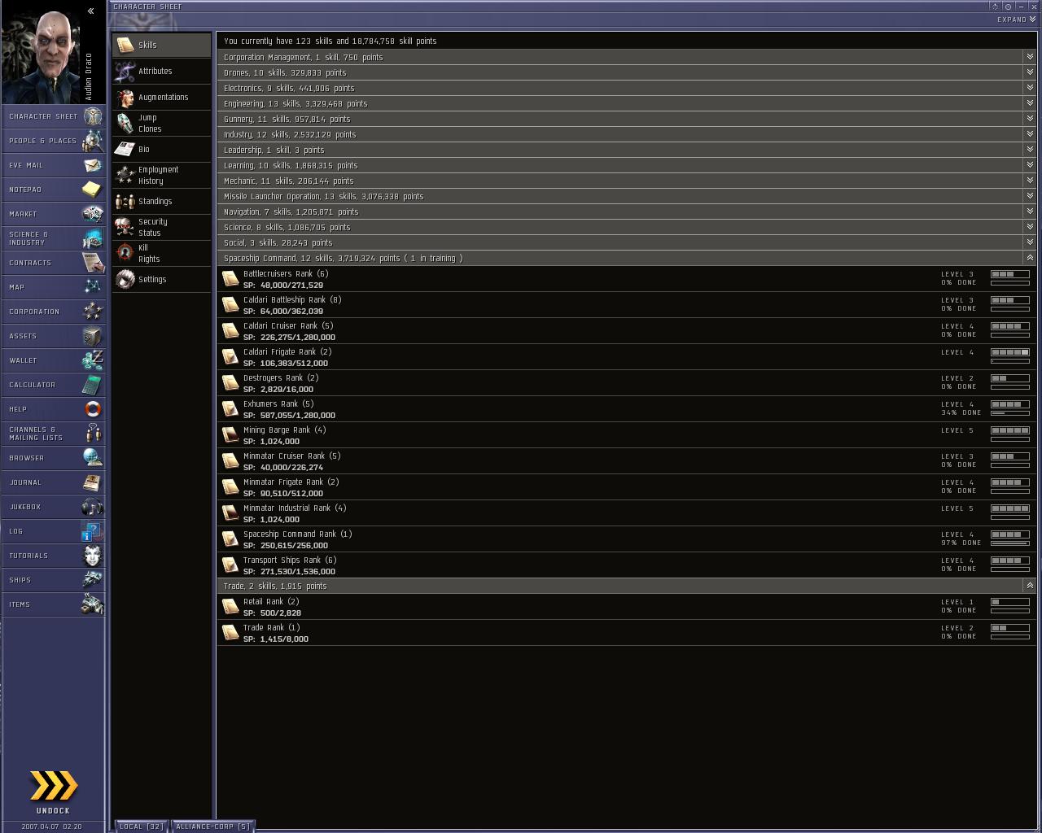Click the Exhumers training progress bar
The width and height of the screenshot is (1042, 833).
point(1010,413)
